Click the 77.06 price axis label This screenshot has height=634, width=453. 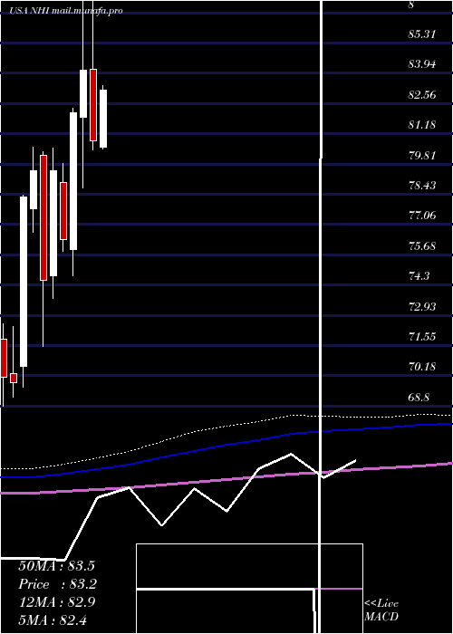(x=422, y=216)
